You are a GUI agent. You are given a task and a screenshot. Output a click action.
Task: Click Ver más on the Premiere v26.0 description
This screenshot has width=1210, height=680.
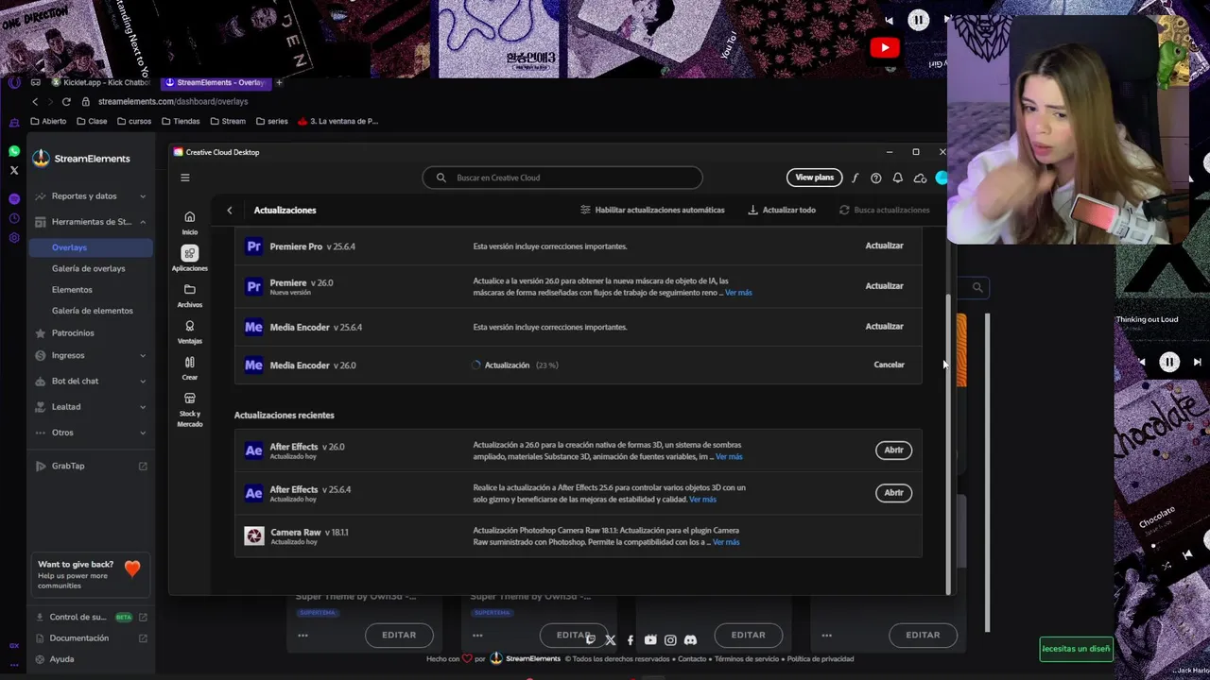738,293
